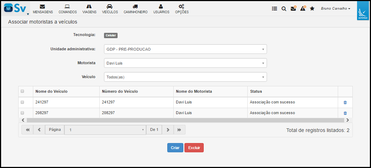
Task: Click trash icon for vehicle 208297
Action: 345,113
